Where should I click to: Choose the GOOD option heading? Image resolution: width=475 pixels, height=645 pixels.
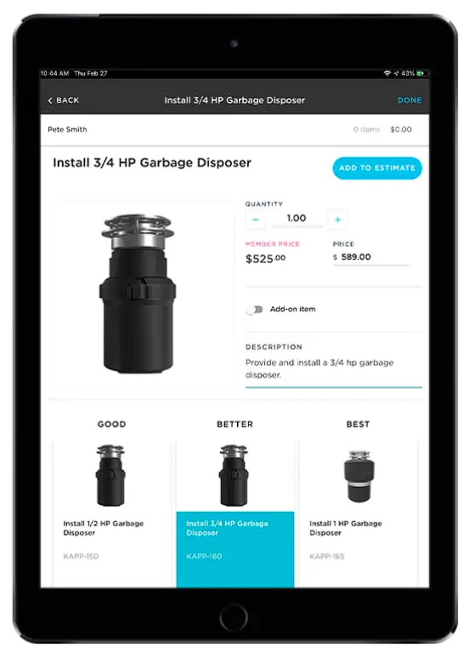111,424
